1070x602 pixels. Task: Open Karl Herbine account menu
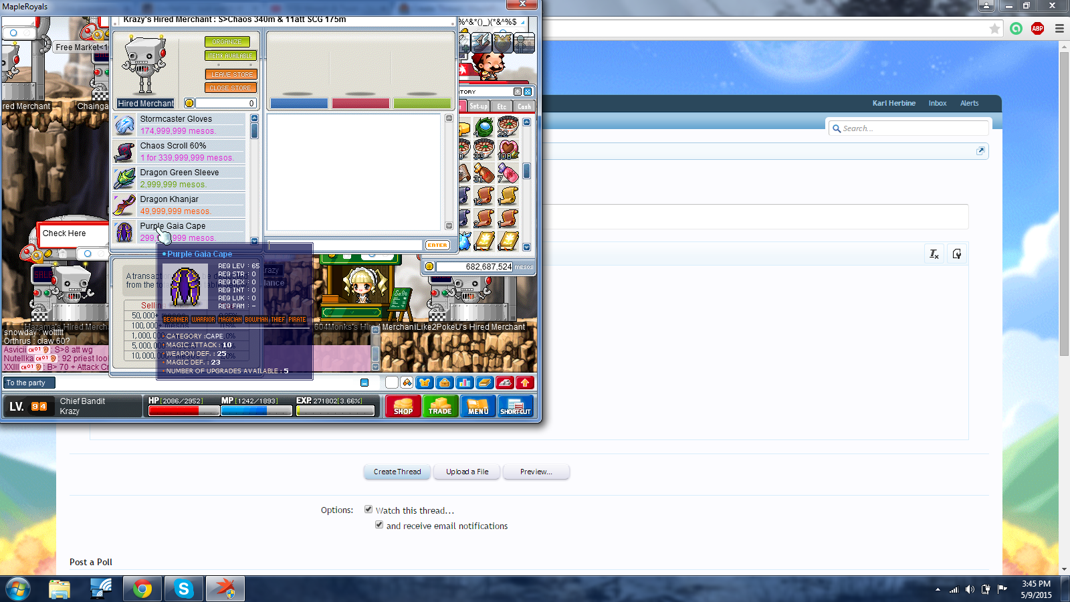pyautogui.click(x=893, y=103)
